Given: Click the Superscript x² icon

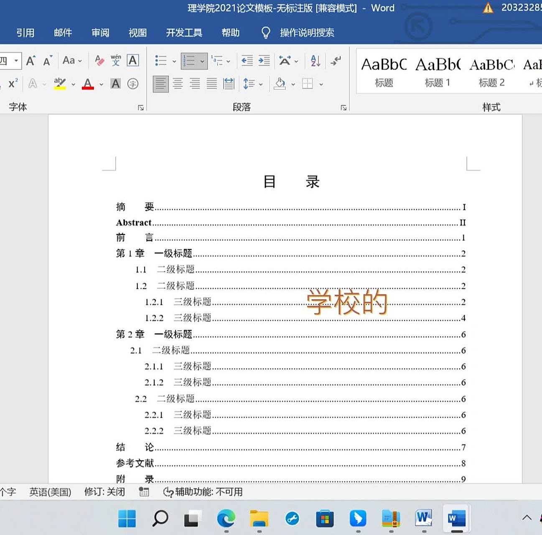Looking at the screenshot, I should [12, 84].
